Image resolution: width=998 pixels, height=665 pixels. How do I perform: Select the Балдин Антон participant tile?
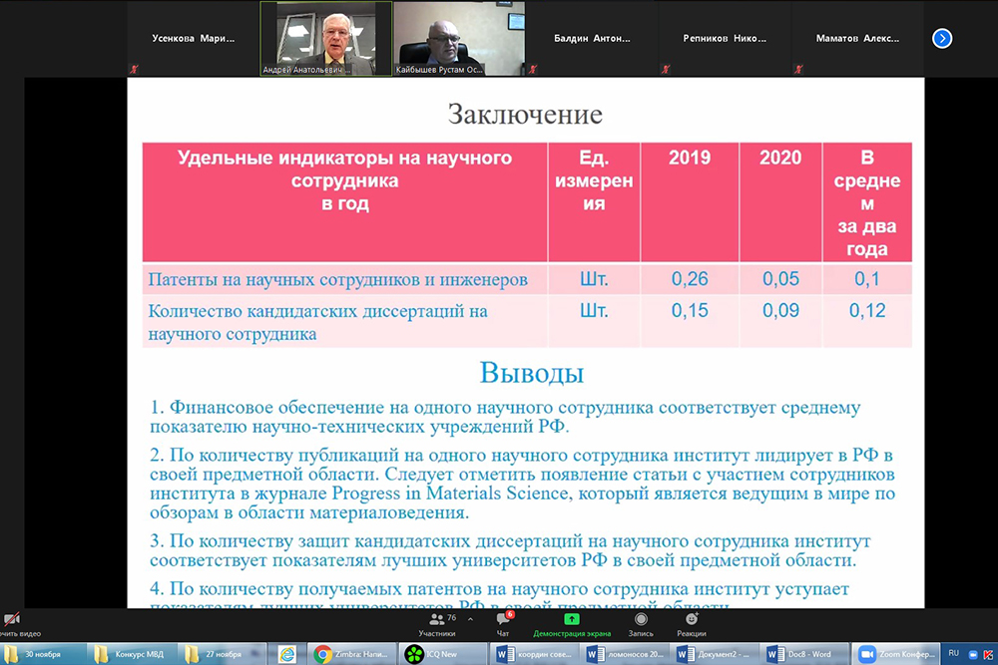(x=592, y=39)
